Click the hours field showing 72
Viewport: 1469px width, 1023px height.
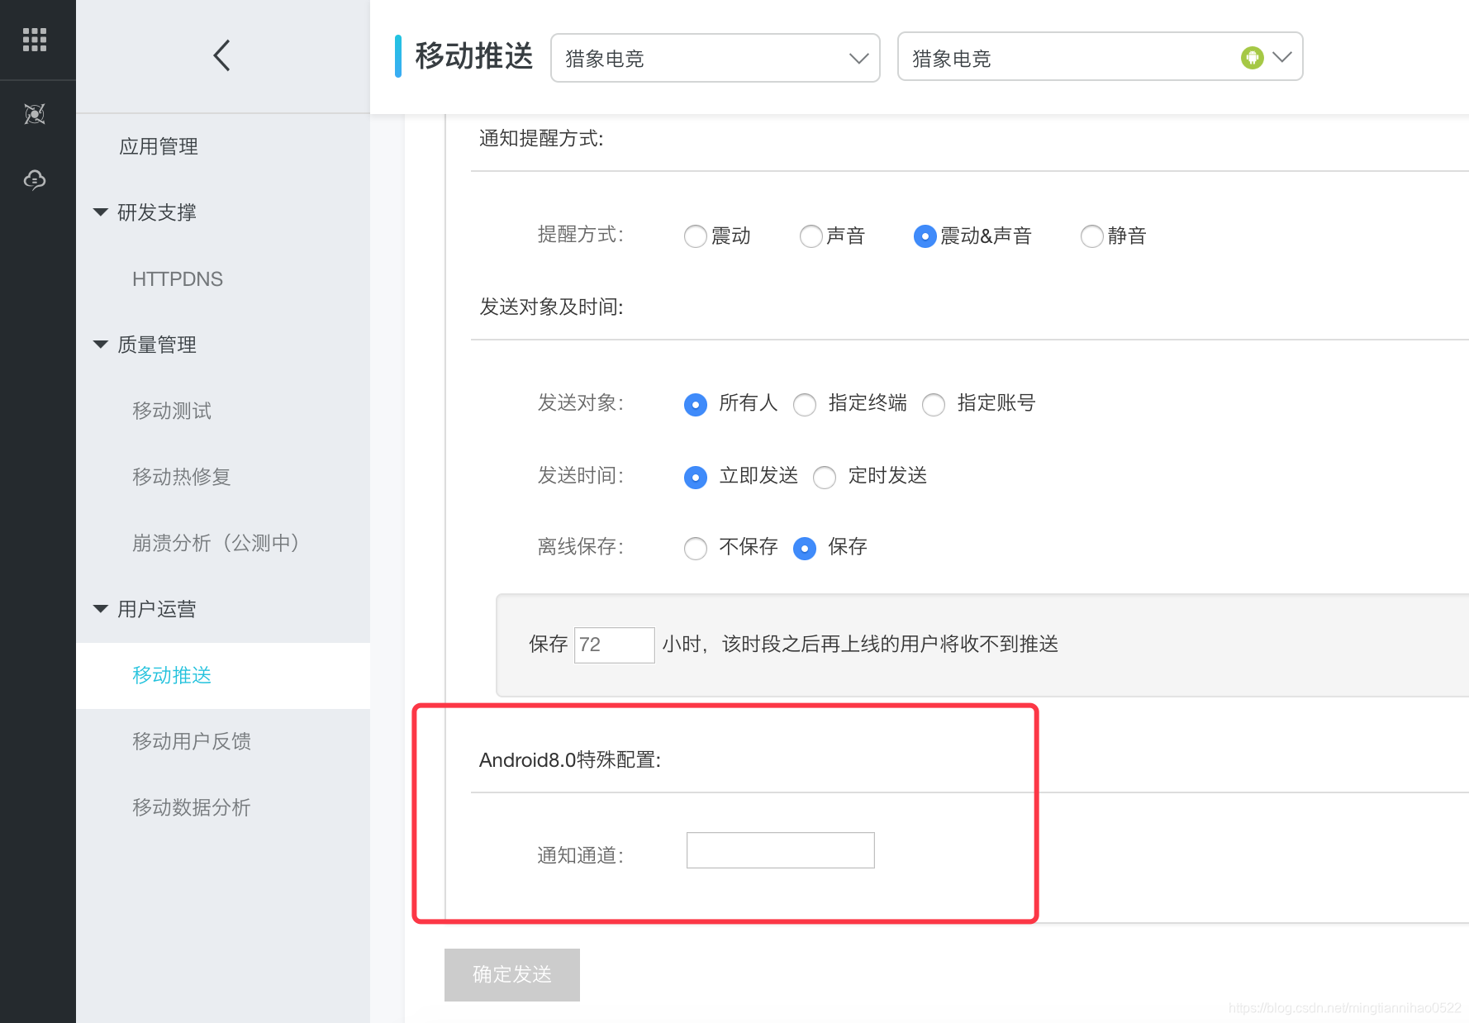pyautogui.click(x=615, y=645)
